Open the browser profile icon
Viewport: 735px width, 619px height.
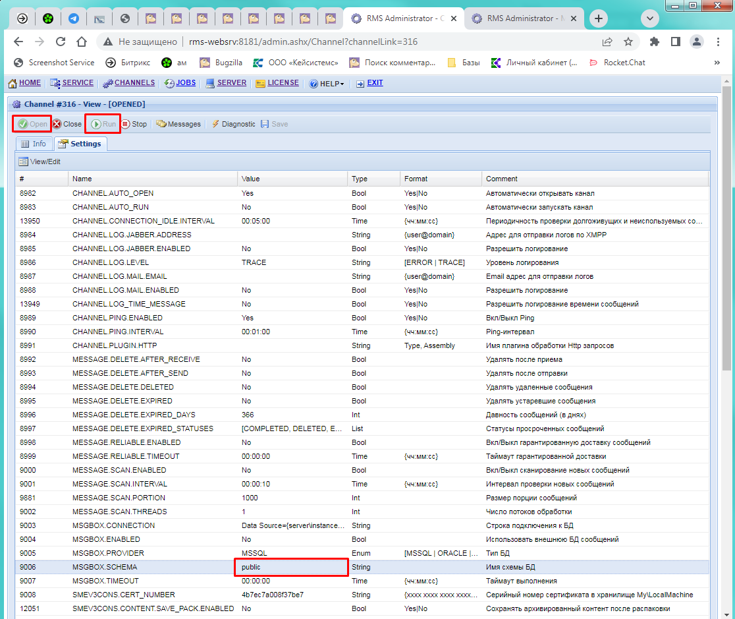click(x=697, y=42)
